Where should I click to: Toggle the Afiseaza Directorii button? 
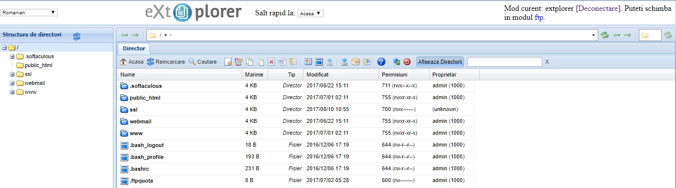click(440, 62)
